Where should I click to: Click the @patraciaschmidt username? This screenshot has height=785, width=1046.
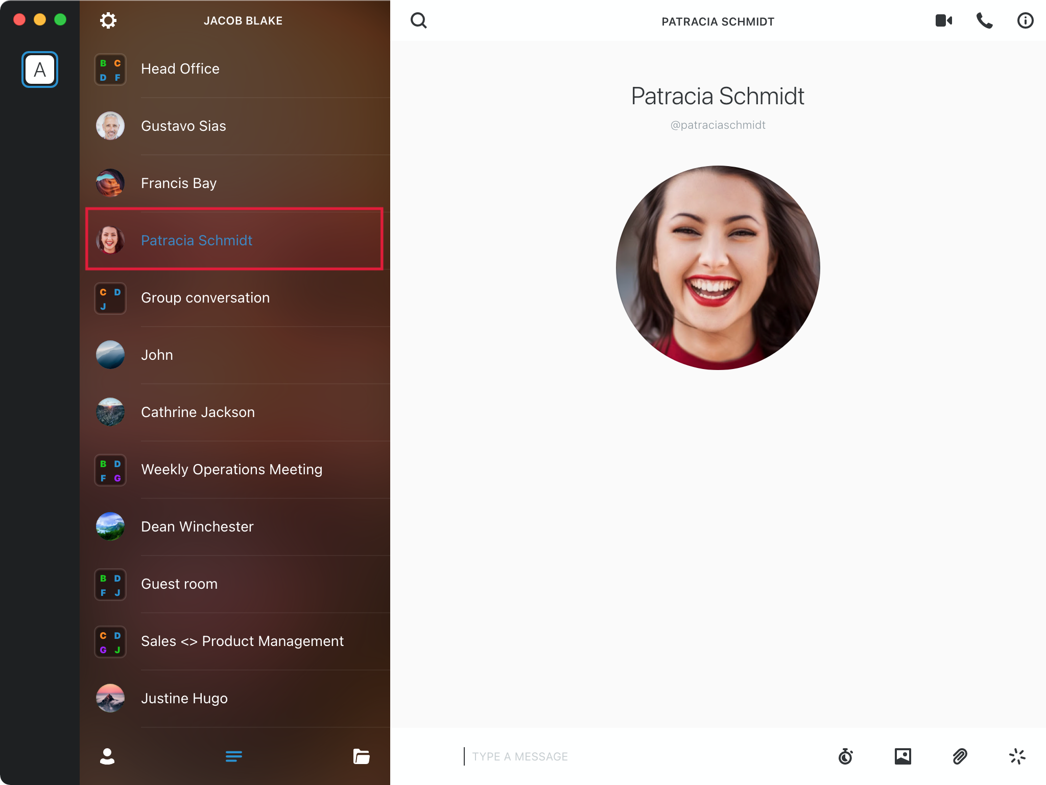point(718,125)
